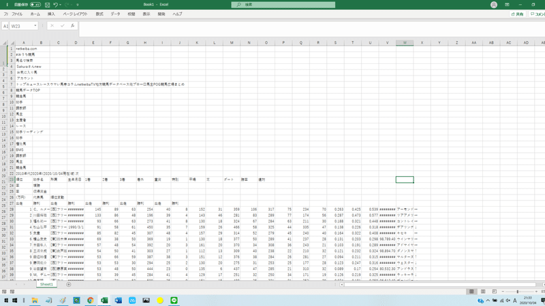
Task: Open Customize Quick Access Toolbar dropdown
Action: click(x=78, y=5)
